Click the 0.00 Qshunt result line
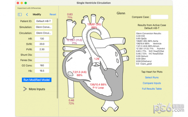This screenshot has width=188, height=117. (142, 56)
